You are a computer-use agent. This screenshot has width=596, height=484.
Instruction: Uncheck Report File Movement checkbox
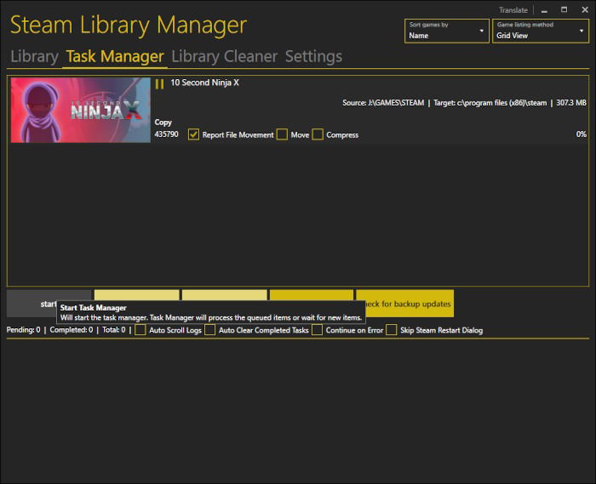click(193, 134)
